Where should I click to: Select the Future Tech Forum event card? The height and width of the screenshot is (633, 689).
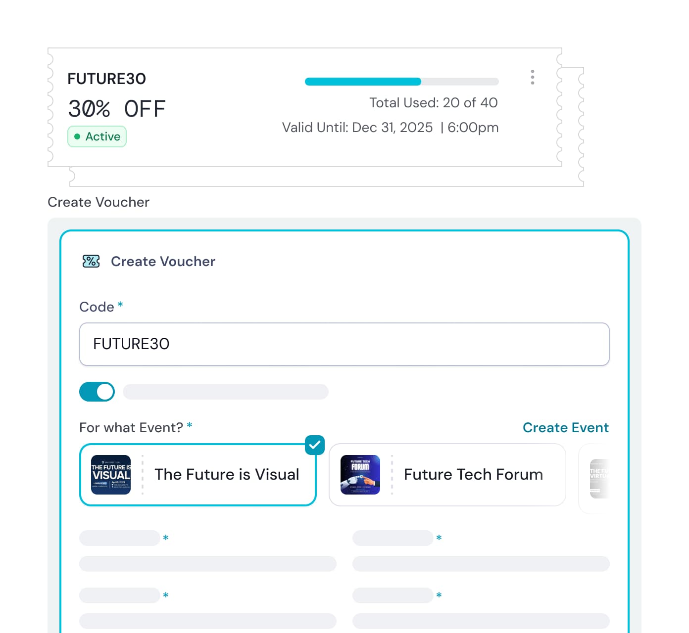point(446,475)
